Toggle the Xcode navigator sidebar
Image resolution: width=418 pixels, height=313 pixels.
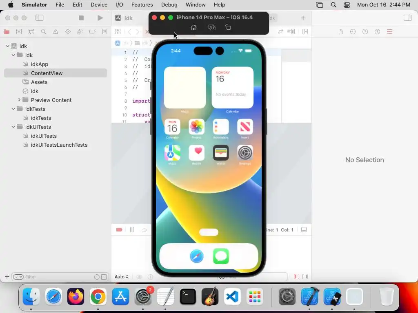click(40, 18)
